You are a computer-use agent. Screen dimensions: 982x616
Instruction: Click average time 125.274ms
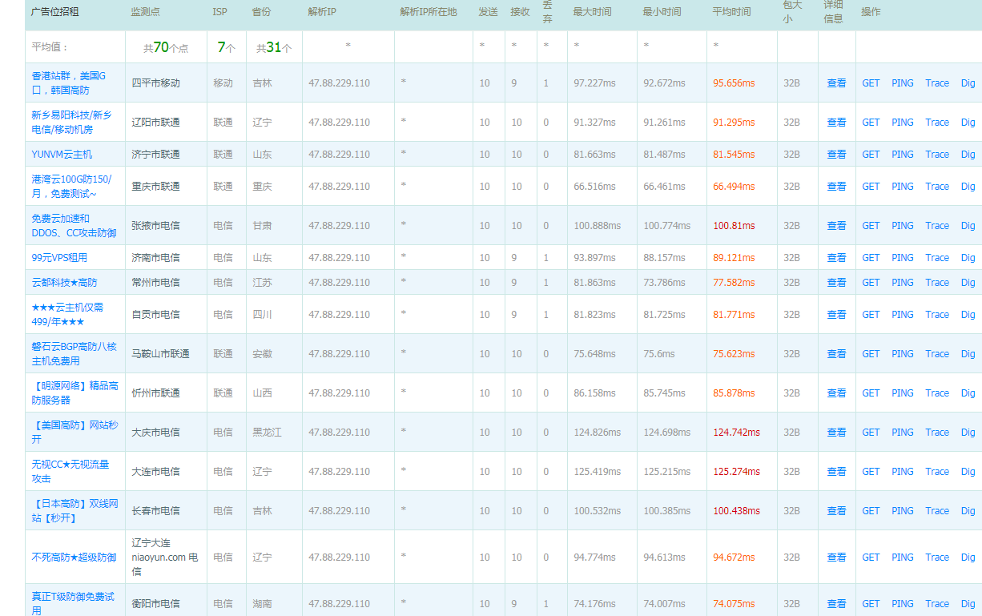(x=737, y=472)
